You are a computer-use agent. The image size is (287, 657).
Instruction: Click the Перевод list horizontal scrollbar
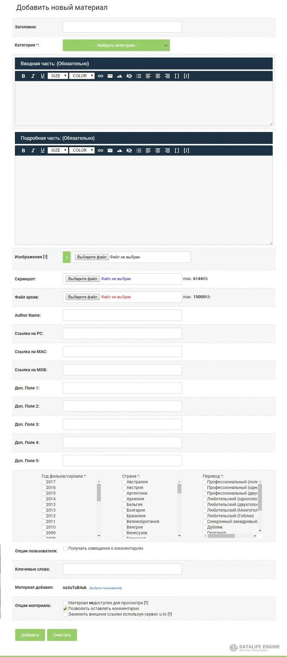pos(230,536)
